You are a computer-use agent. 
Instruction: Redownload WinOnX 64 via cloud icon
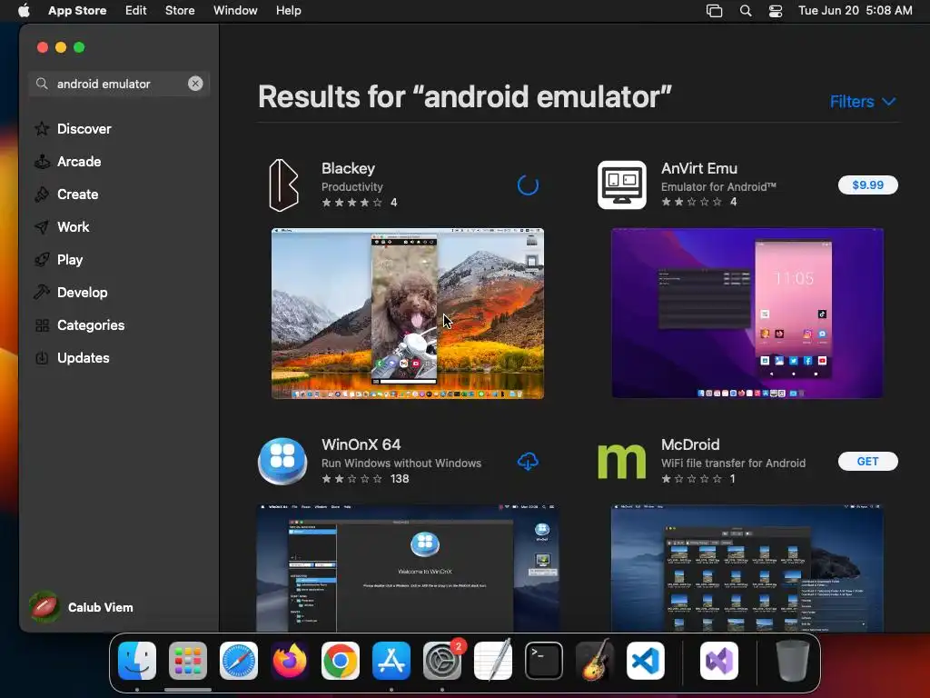(528, 461)
